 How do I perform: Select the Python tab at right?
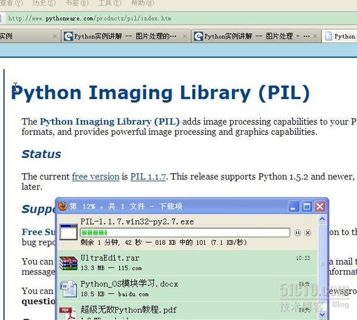click(340, 36)
